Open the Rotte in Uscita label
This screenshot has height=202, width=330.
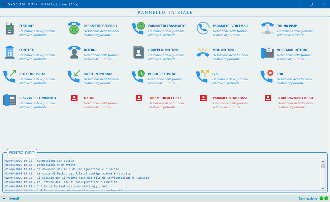[32, 74]
